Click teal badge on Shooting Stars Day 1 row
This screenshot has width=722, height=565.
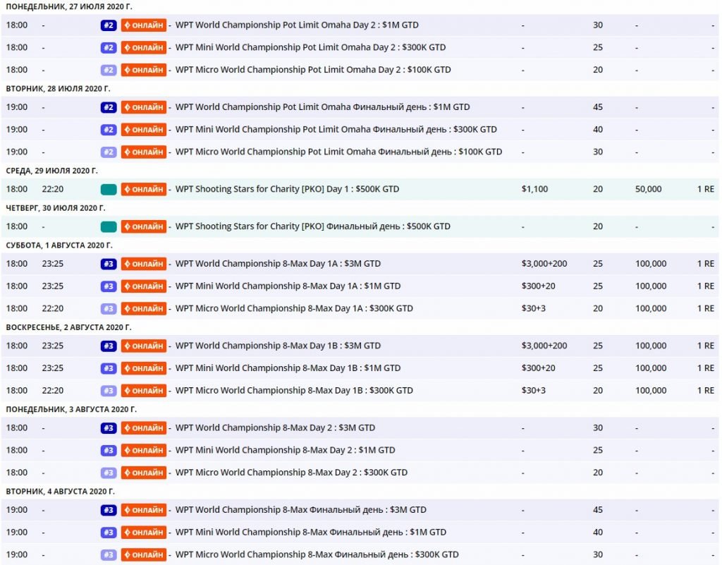point(108,190)
